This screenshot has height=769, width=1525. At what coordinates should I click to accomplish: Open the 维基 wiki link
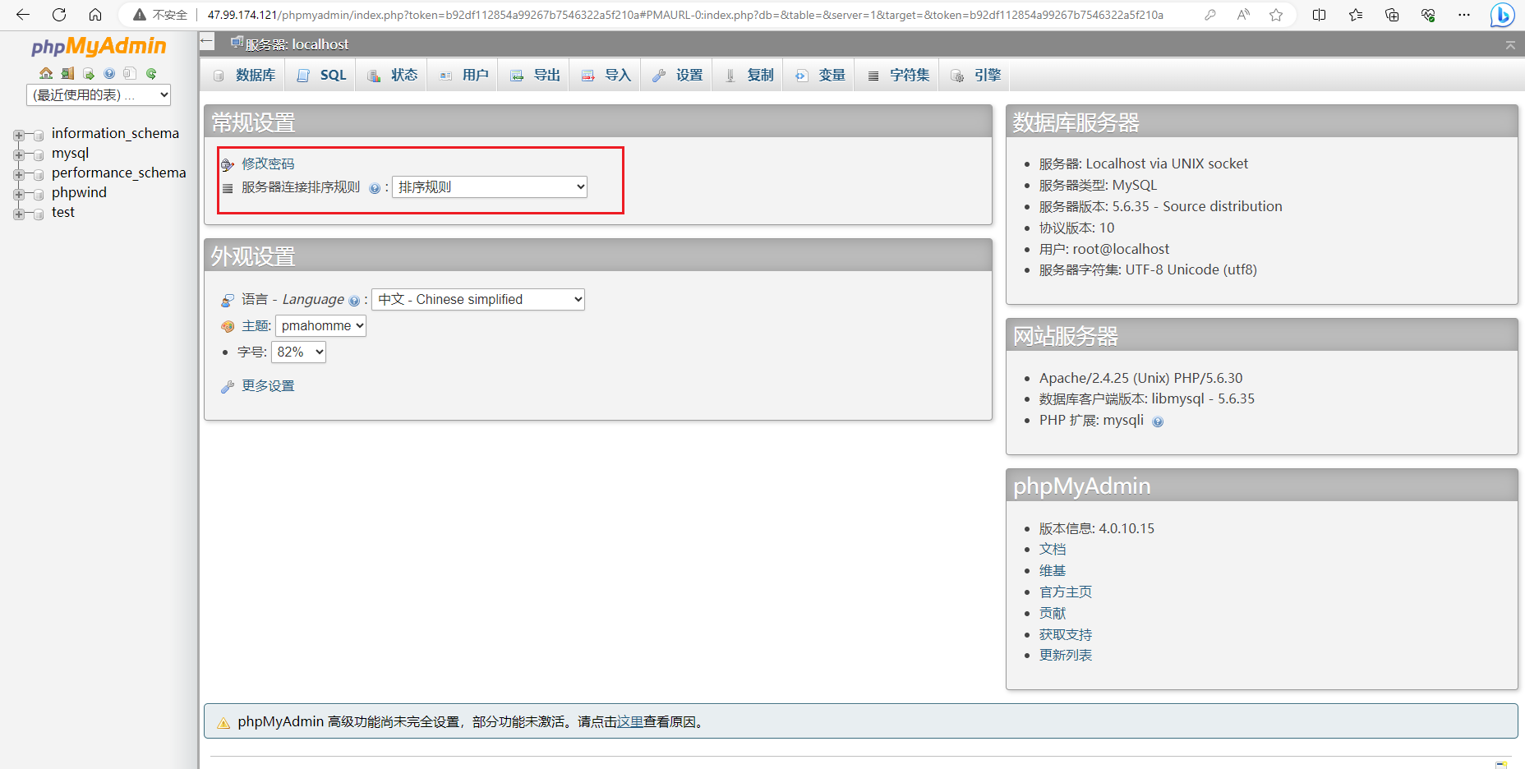tap(1053, 571)
